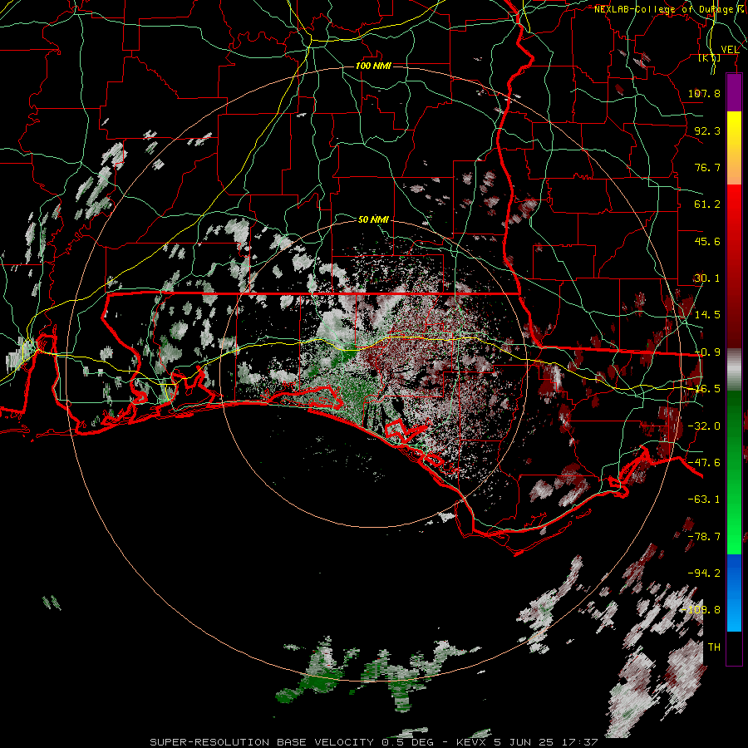
Task: Click the 50 NMI range ring label
Action: click(373, 219)
